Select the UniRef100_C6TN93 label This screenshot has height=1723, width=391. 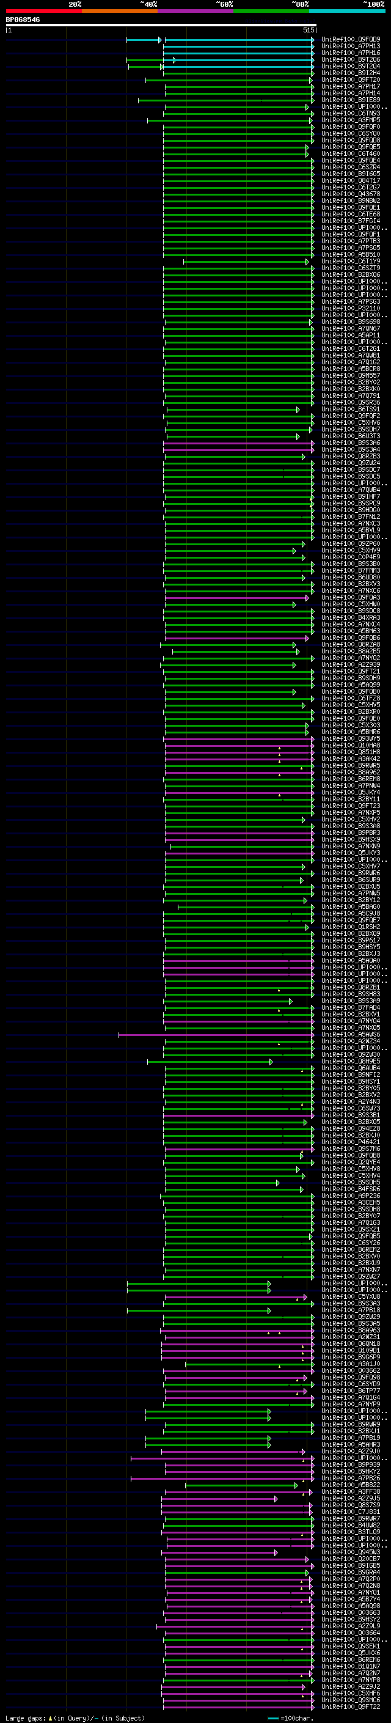(x=351, y=114)
